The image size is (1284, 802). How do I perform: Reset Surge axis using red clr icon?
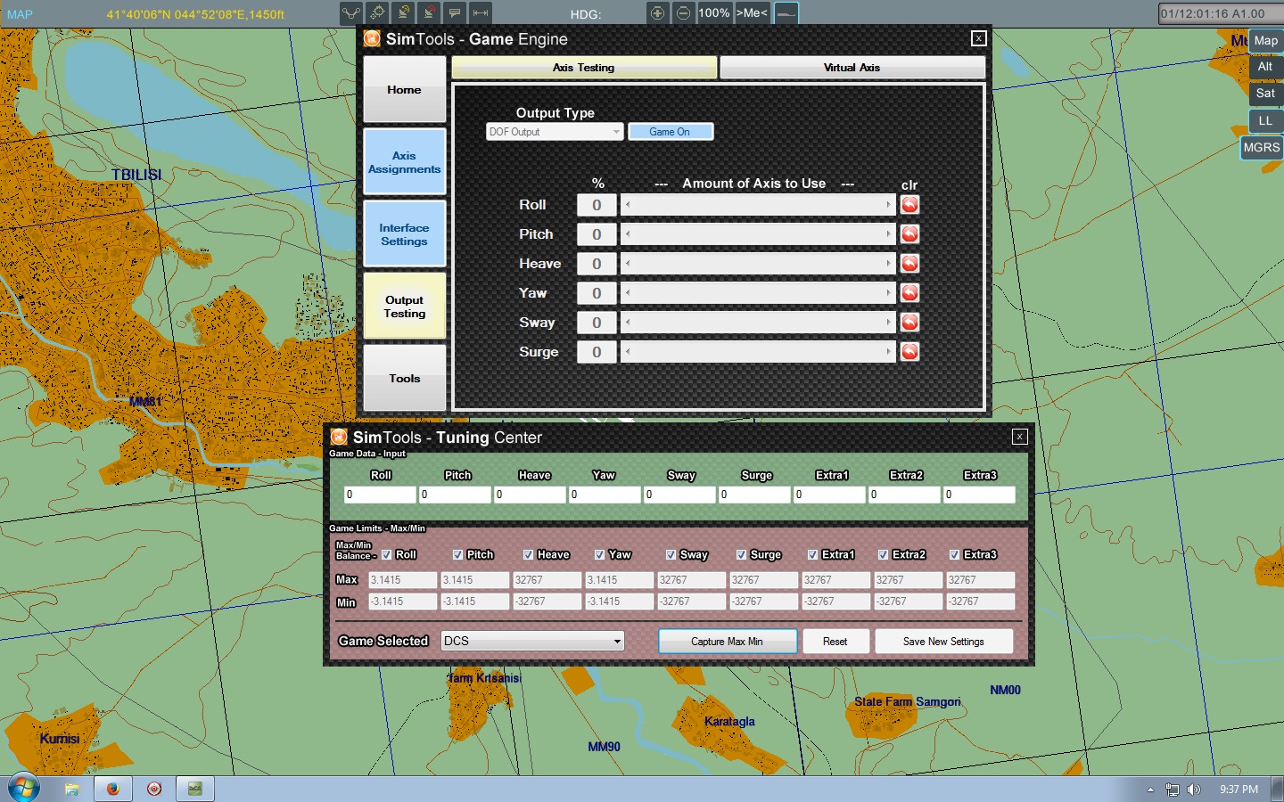(x=909, y=352)
